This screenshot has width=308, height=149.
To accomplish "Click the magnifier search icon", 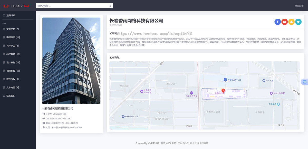I will [110, 6].
